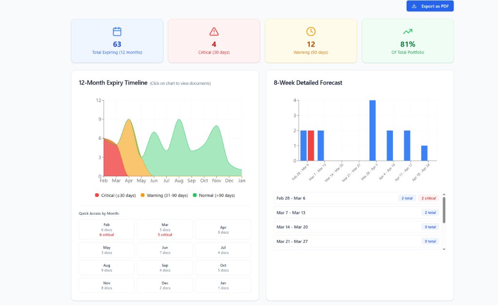Select the May 3 docs quick access tile
Viewport: 498px width, 305px height.
(x=107, y=250)
